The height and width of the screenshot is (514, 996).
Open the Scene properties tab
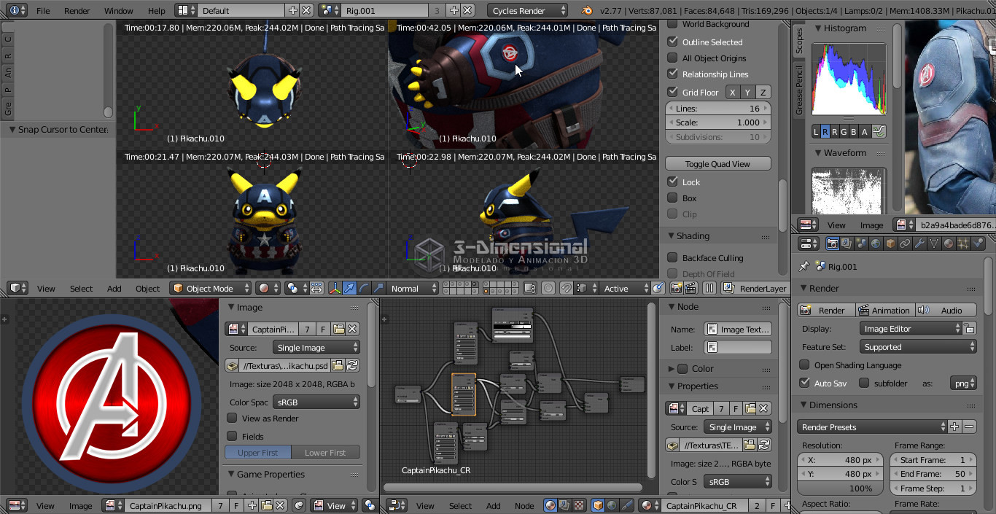(x=861, y=244)
